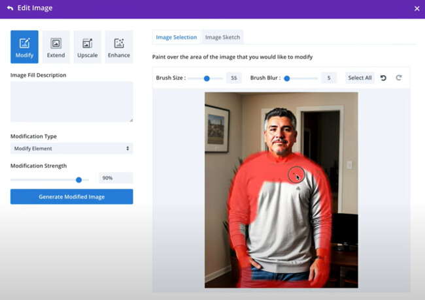Click the redo arrow icon
Viewport: 425px width, 300px height.
coord(398,78)
